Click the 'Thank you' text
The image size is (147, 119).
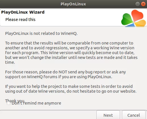(15, 100)
